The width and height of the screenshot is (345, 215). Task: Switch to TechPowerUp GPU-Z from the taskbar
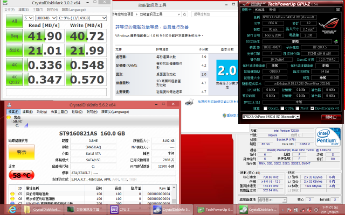pos(215,210)
